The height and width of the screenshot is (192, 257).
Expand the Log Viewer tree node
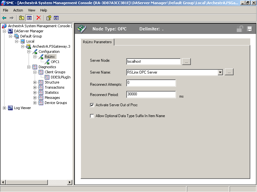pos(4,108)
